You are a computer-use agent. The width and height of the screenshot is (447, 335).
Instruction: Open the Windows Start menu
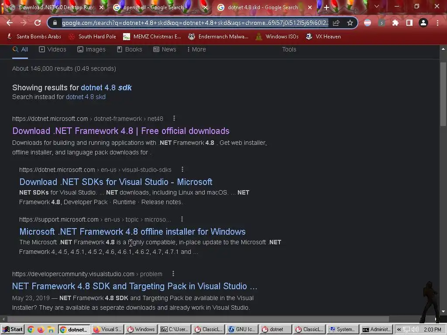[13, 329]
